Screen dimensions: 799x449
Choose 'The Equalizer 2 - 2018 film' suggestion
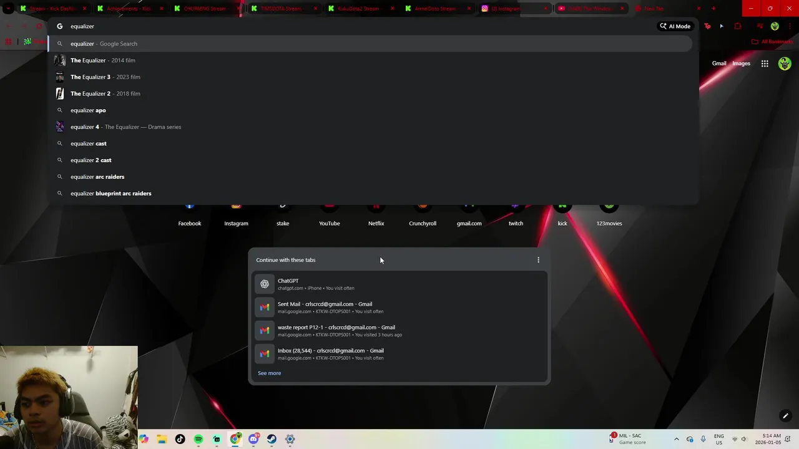click(370, 94)
